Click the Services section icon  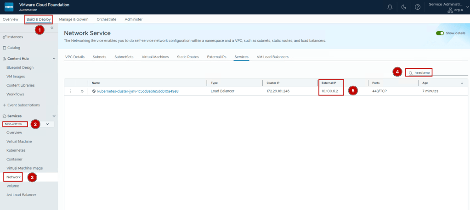[x=4, y=116]
